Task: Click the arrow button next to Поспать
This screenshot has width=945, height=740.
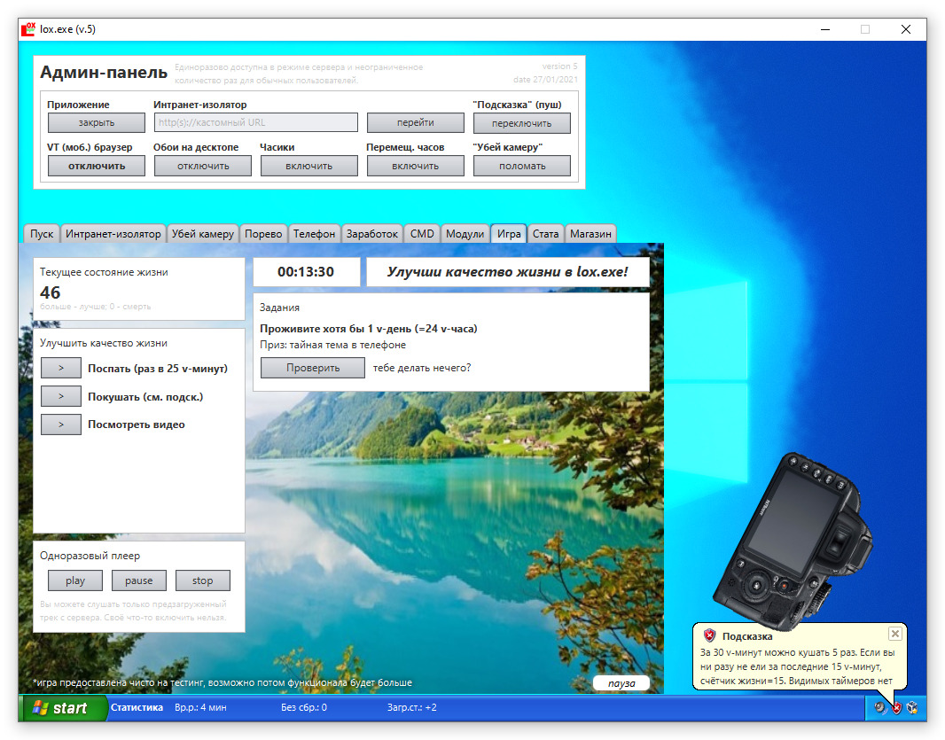Action: pyautogui.click(x=61, y=368)
